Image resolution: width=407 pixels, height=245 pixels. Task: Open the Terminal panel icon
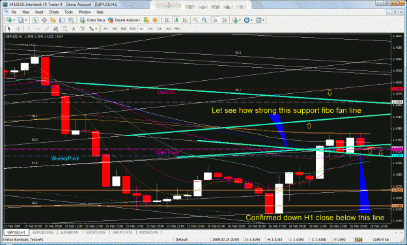point(62,20)
